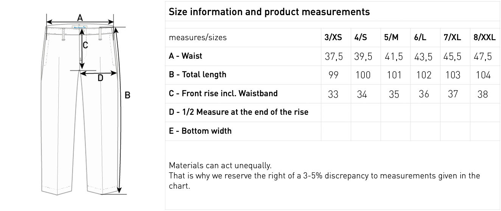The height and width of the screenshot is (211, 501).
Task: Click the 6/L size column header
Action: click(x=420, y=38)
